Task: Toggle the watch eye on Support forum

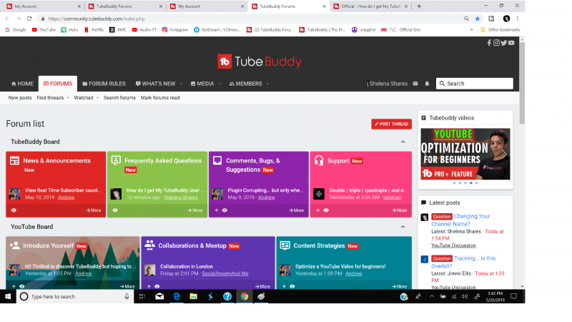Action: (325, 210)
